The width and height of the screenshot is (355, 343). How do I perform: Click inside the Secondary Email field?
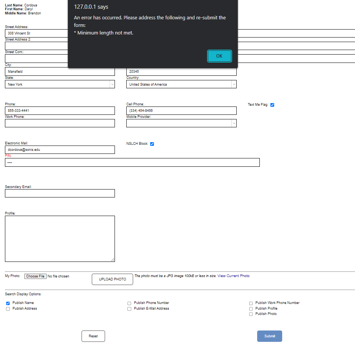pos(60,193)
